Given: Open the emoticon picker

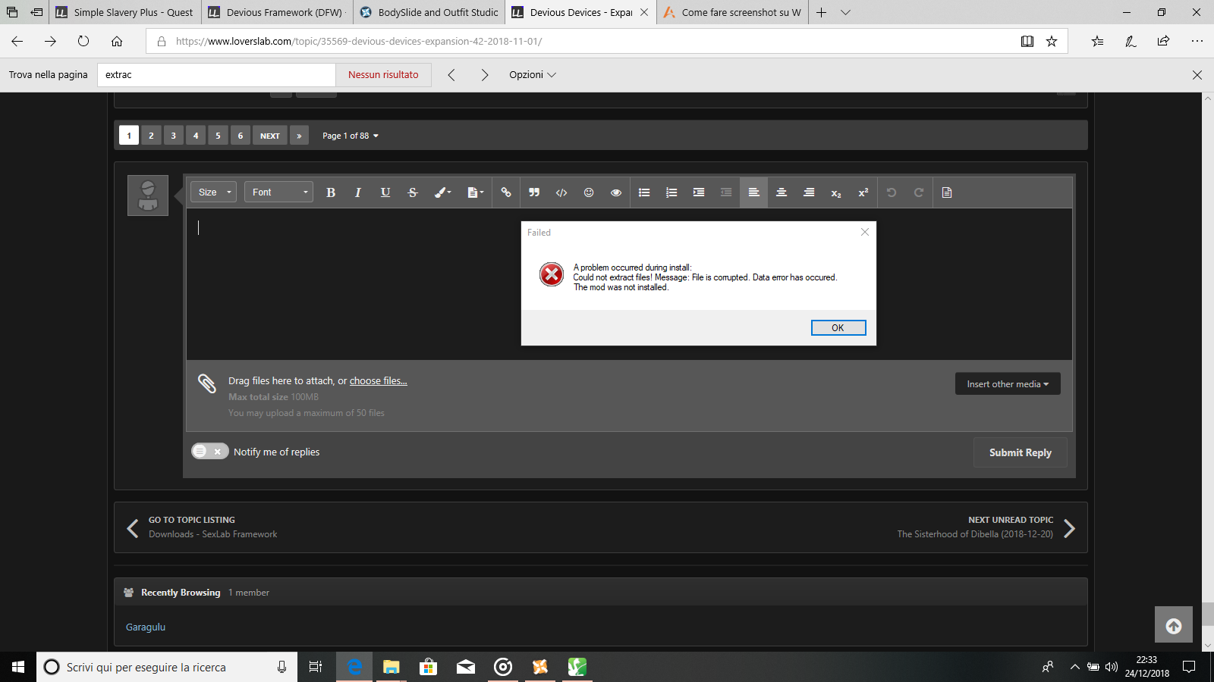Looking at the screenshot, I should [589, 192].
